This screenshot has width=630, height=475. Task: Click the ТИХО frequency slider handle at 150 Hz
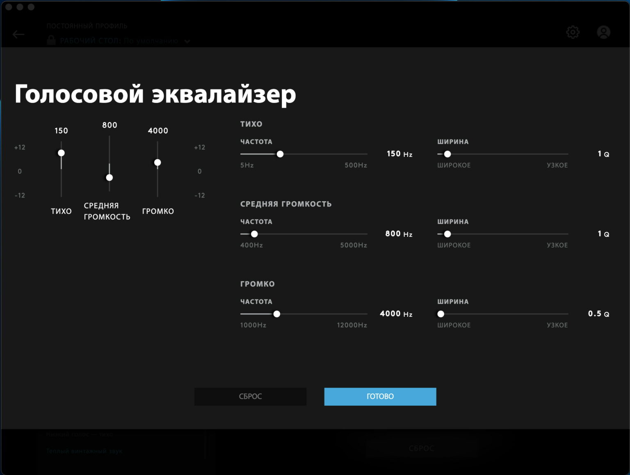[280, 154]
